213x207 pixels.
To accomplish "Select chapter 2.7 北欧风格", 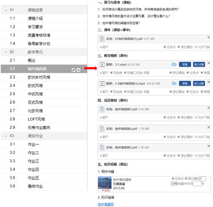I will click(x=44, y=111).
